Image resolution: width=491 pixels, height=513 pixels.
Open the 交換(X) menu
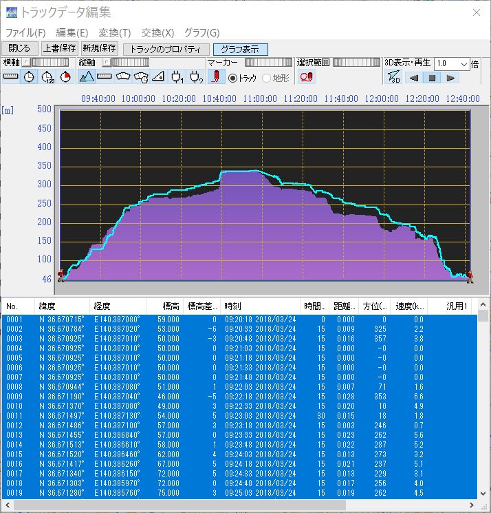157,33
